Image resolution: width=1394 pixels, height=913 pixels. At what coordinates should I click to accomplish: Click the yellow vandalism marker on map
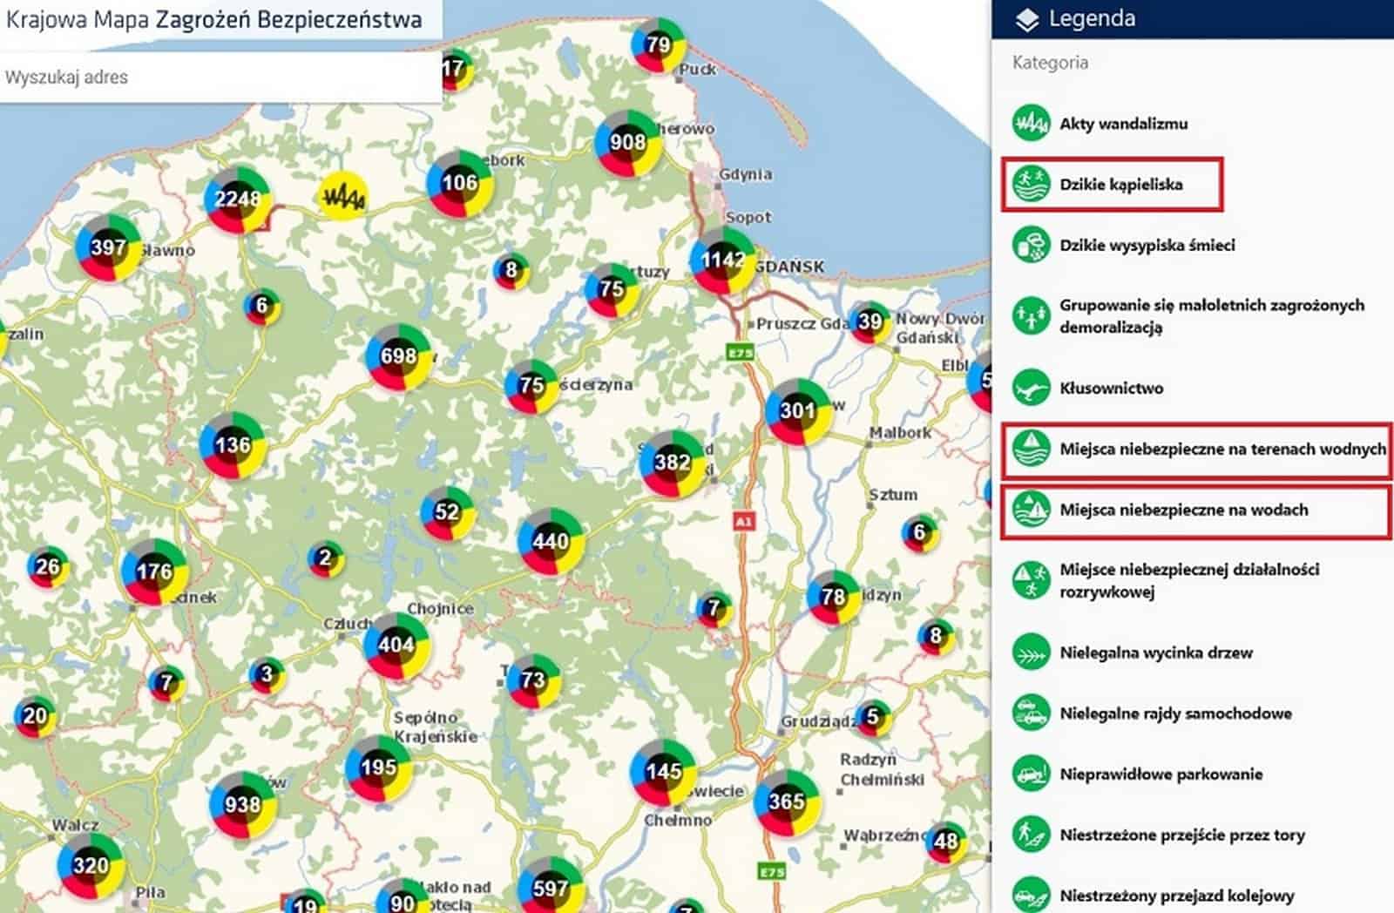coord(342,196)
